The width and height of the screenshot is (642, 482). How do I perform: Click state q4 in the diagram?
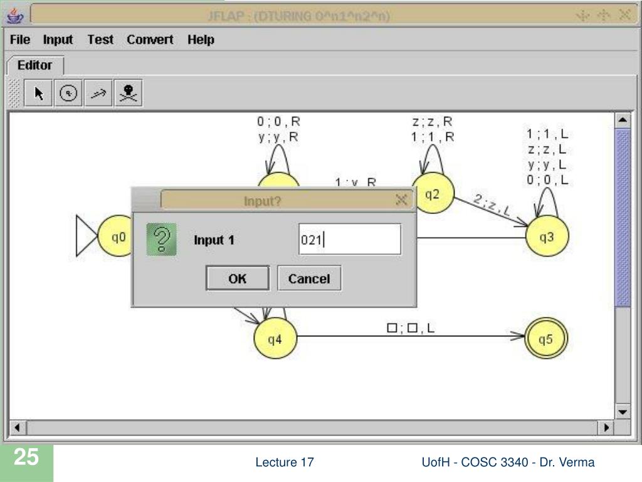275,338
